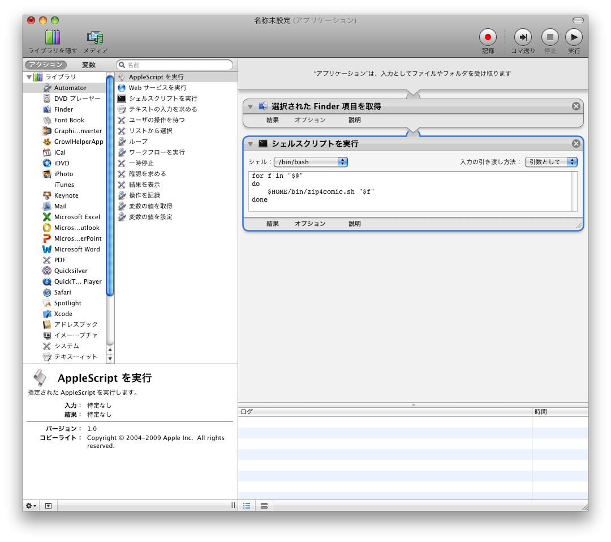Show 説明 of the Finder item action
The image size is (611, 542).
[355, 120]
